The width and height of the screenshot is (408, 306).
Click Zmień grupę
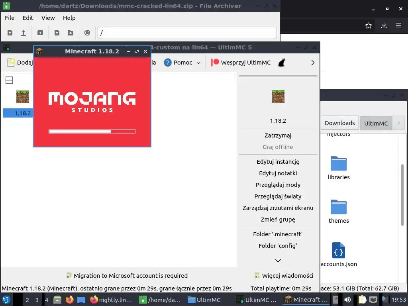click(x=278, y=220)
